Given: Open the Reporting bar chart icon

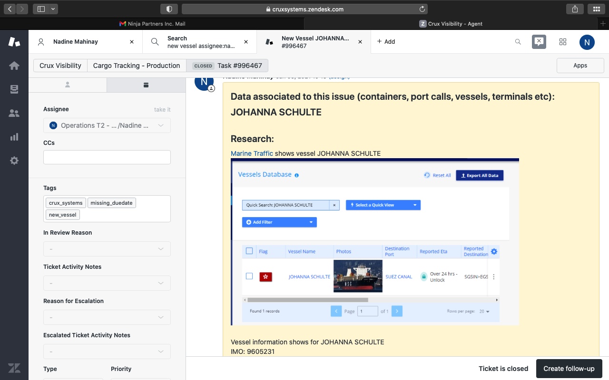Looking at the screenshot, I should (x=14, y=137).
